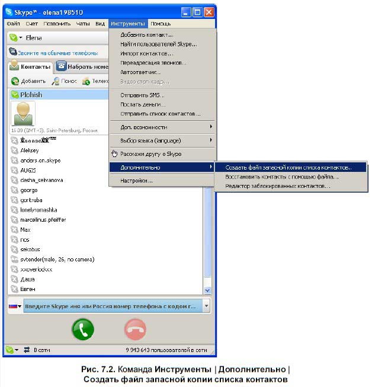Click the Plohish contact avatar picture
The image size is (372, 387).
point(23,113)
